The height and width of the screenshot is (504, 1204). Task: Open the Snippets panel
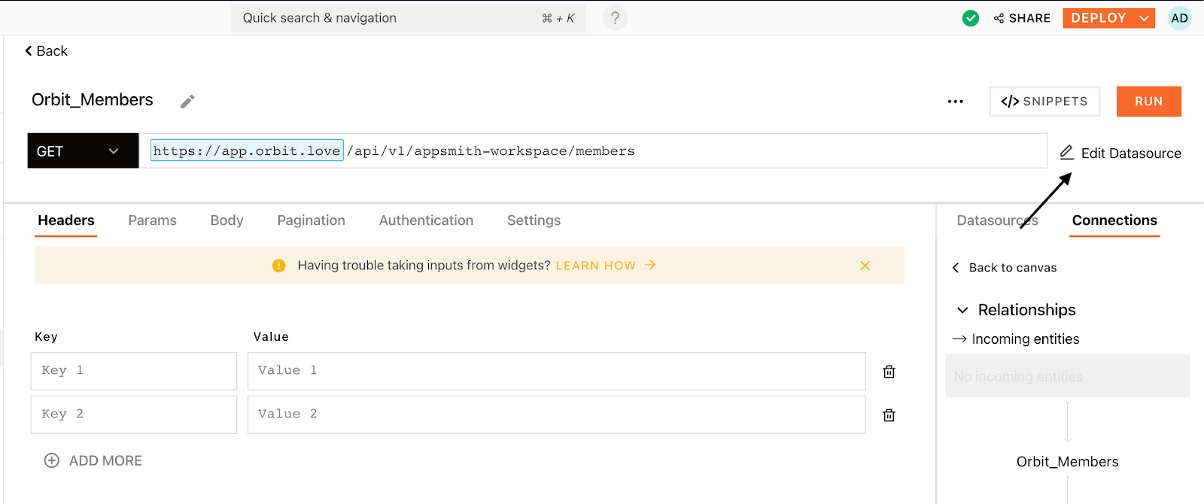click(x=1044, y=102)
